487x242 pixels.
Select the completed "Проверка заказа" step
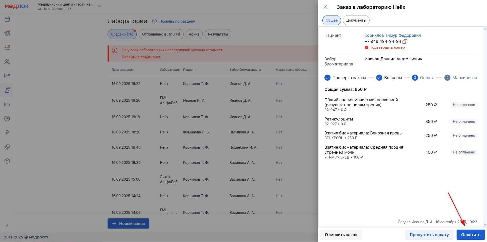coord(345,78)
